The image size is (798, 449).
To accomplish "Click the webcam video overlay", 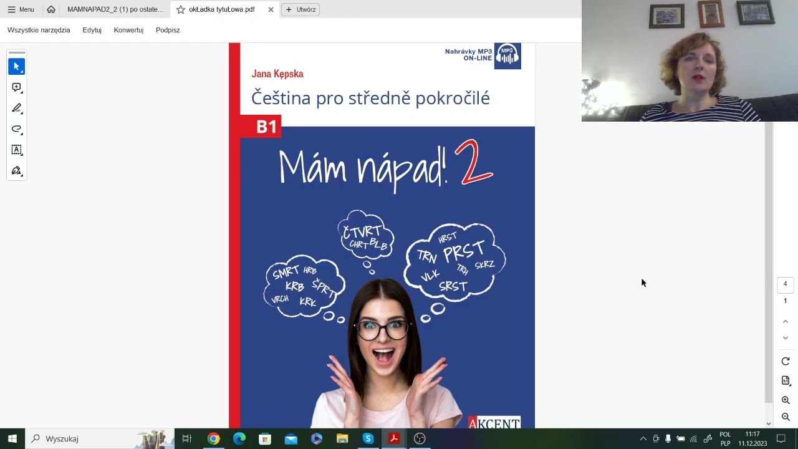I will 690,60.
